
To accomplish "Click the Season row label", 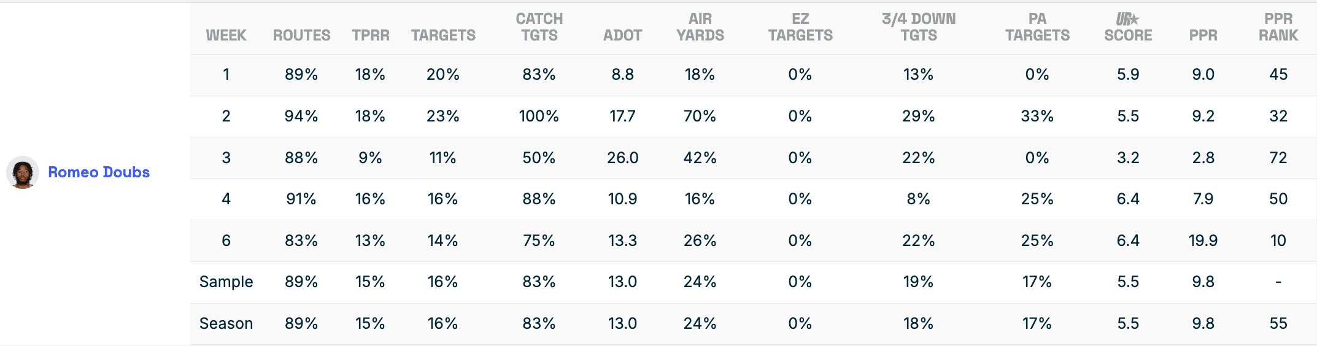I will pos(226,323).
